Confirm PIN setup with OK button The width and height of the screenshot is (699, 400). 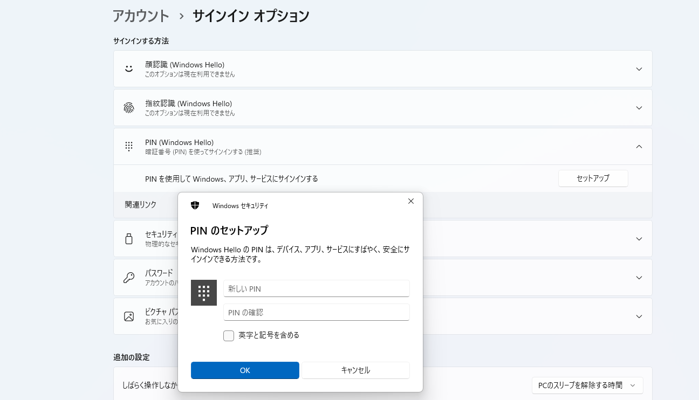pyautogui.click(x=245, y=370)
